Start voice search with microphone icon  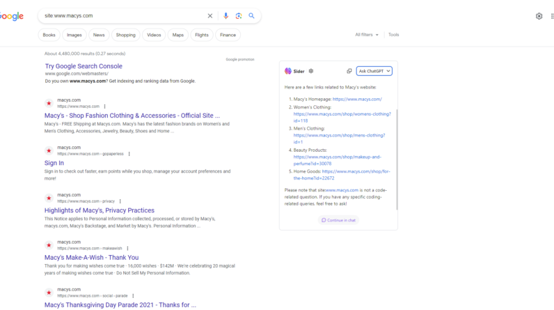tap(225, 15)
